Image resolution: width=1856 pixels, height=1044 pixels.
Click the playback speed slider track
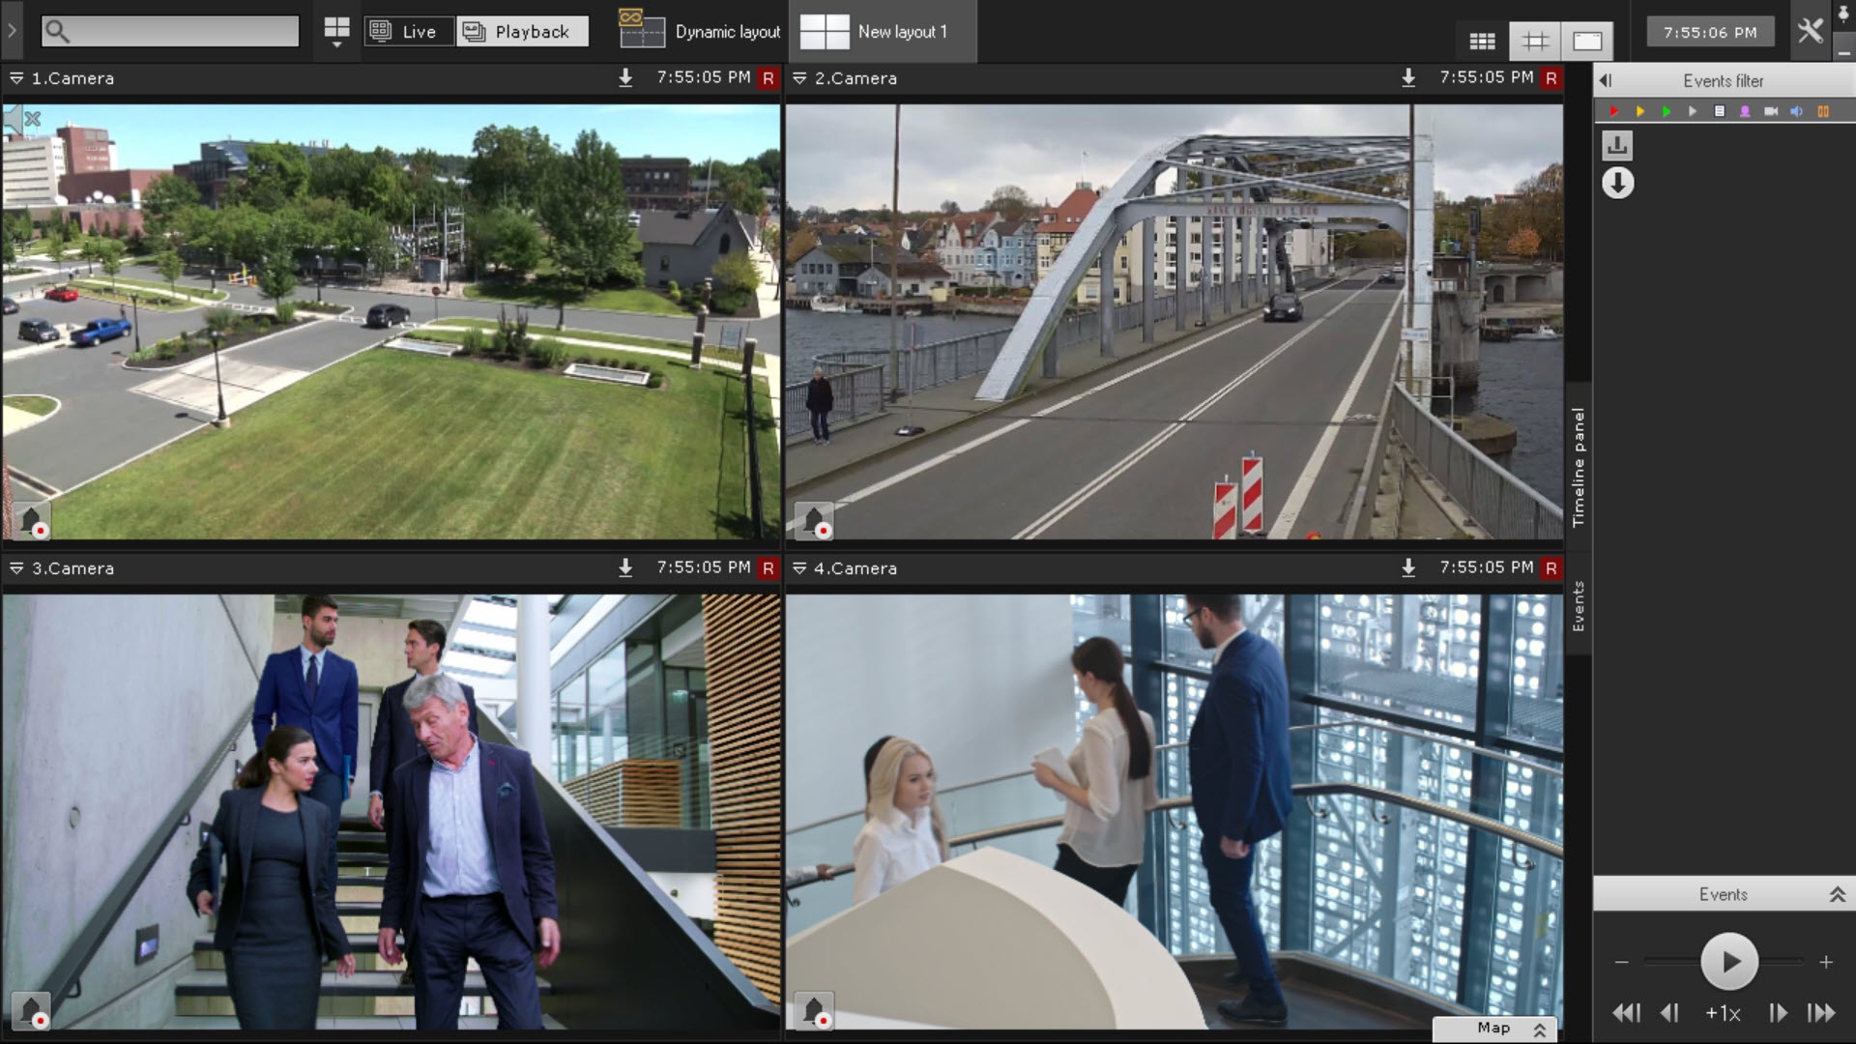click(1670, 962)
